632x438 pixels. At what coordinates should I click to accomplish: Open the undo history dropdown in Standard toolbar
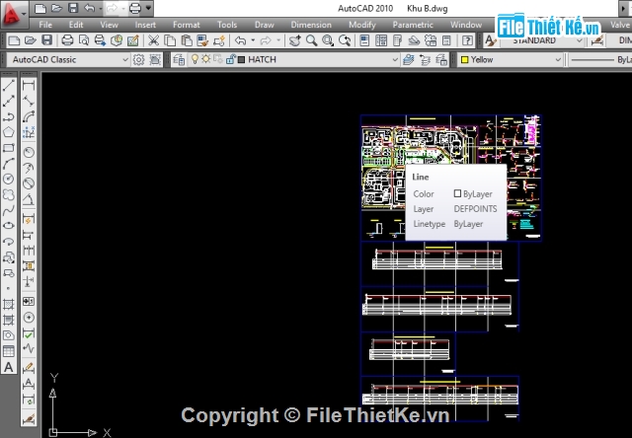(x=253, y=40)
